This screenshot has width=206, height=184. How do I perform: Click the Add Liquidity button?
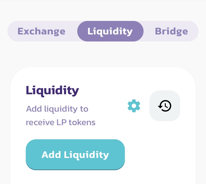click(x=75, y=155)
